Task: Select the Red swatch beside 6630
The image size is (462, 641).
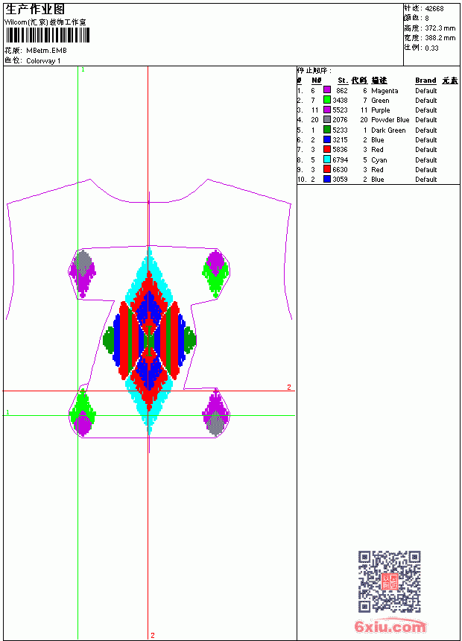Action: (327, 169)
